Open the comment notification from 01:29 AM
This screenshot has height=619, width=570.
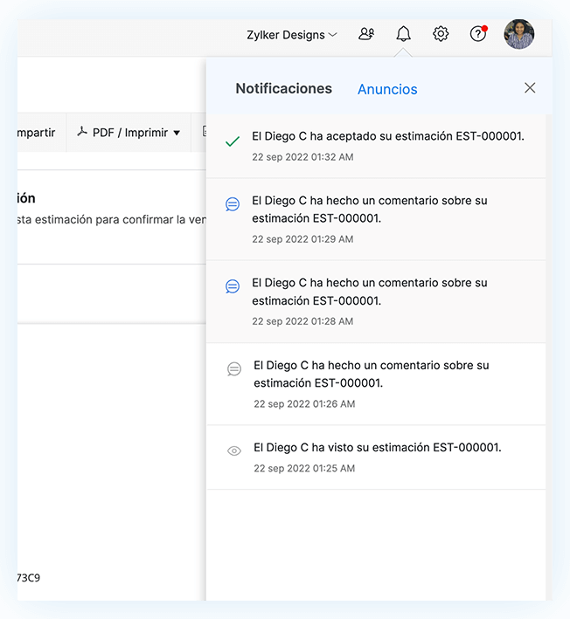[376, 219]
